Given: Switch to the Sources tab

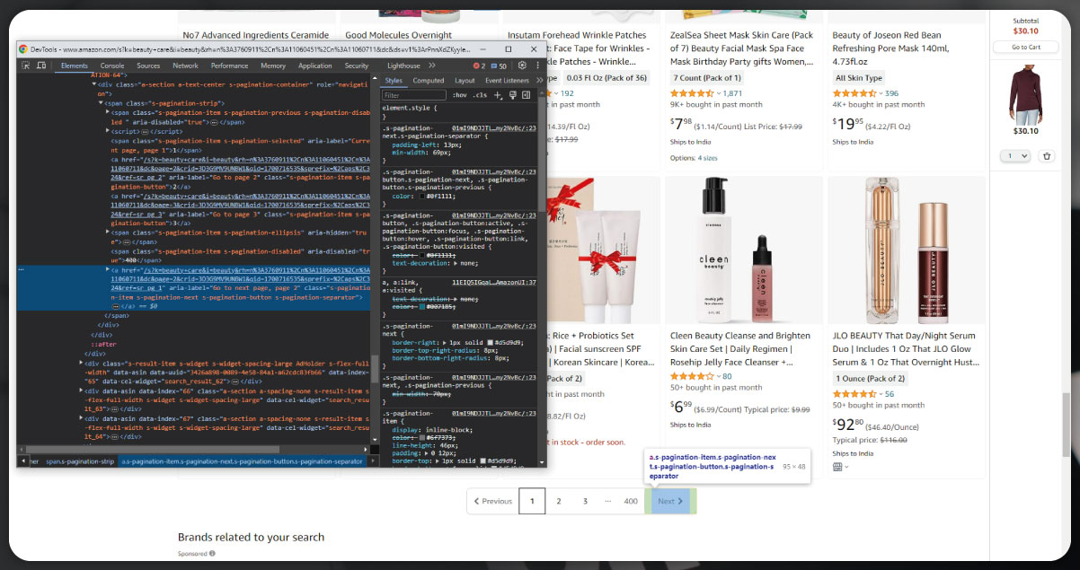Looking at the screenshot, I should (148, 66).
